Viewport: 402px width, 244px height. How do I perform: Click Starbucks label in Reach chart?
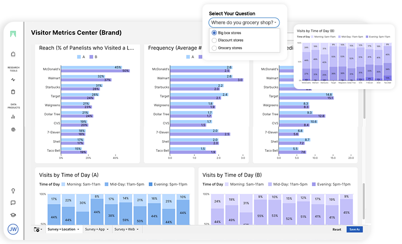coord(53,87)
